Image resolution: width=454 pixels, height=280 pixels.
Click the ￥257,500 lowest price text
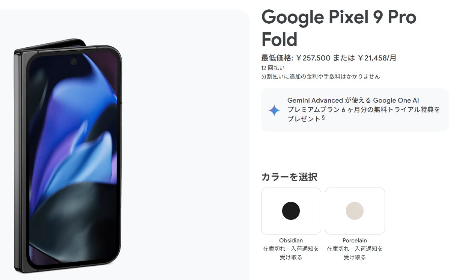pyautogui.click(x=313, y=58)
